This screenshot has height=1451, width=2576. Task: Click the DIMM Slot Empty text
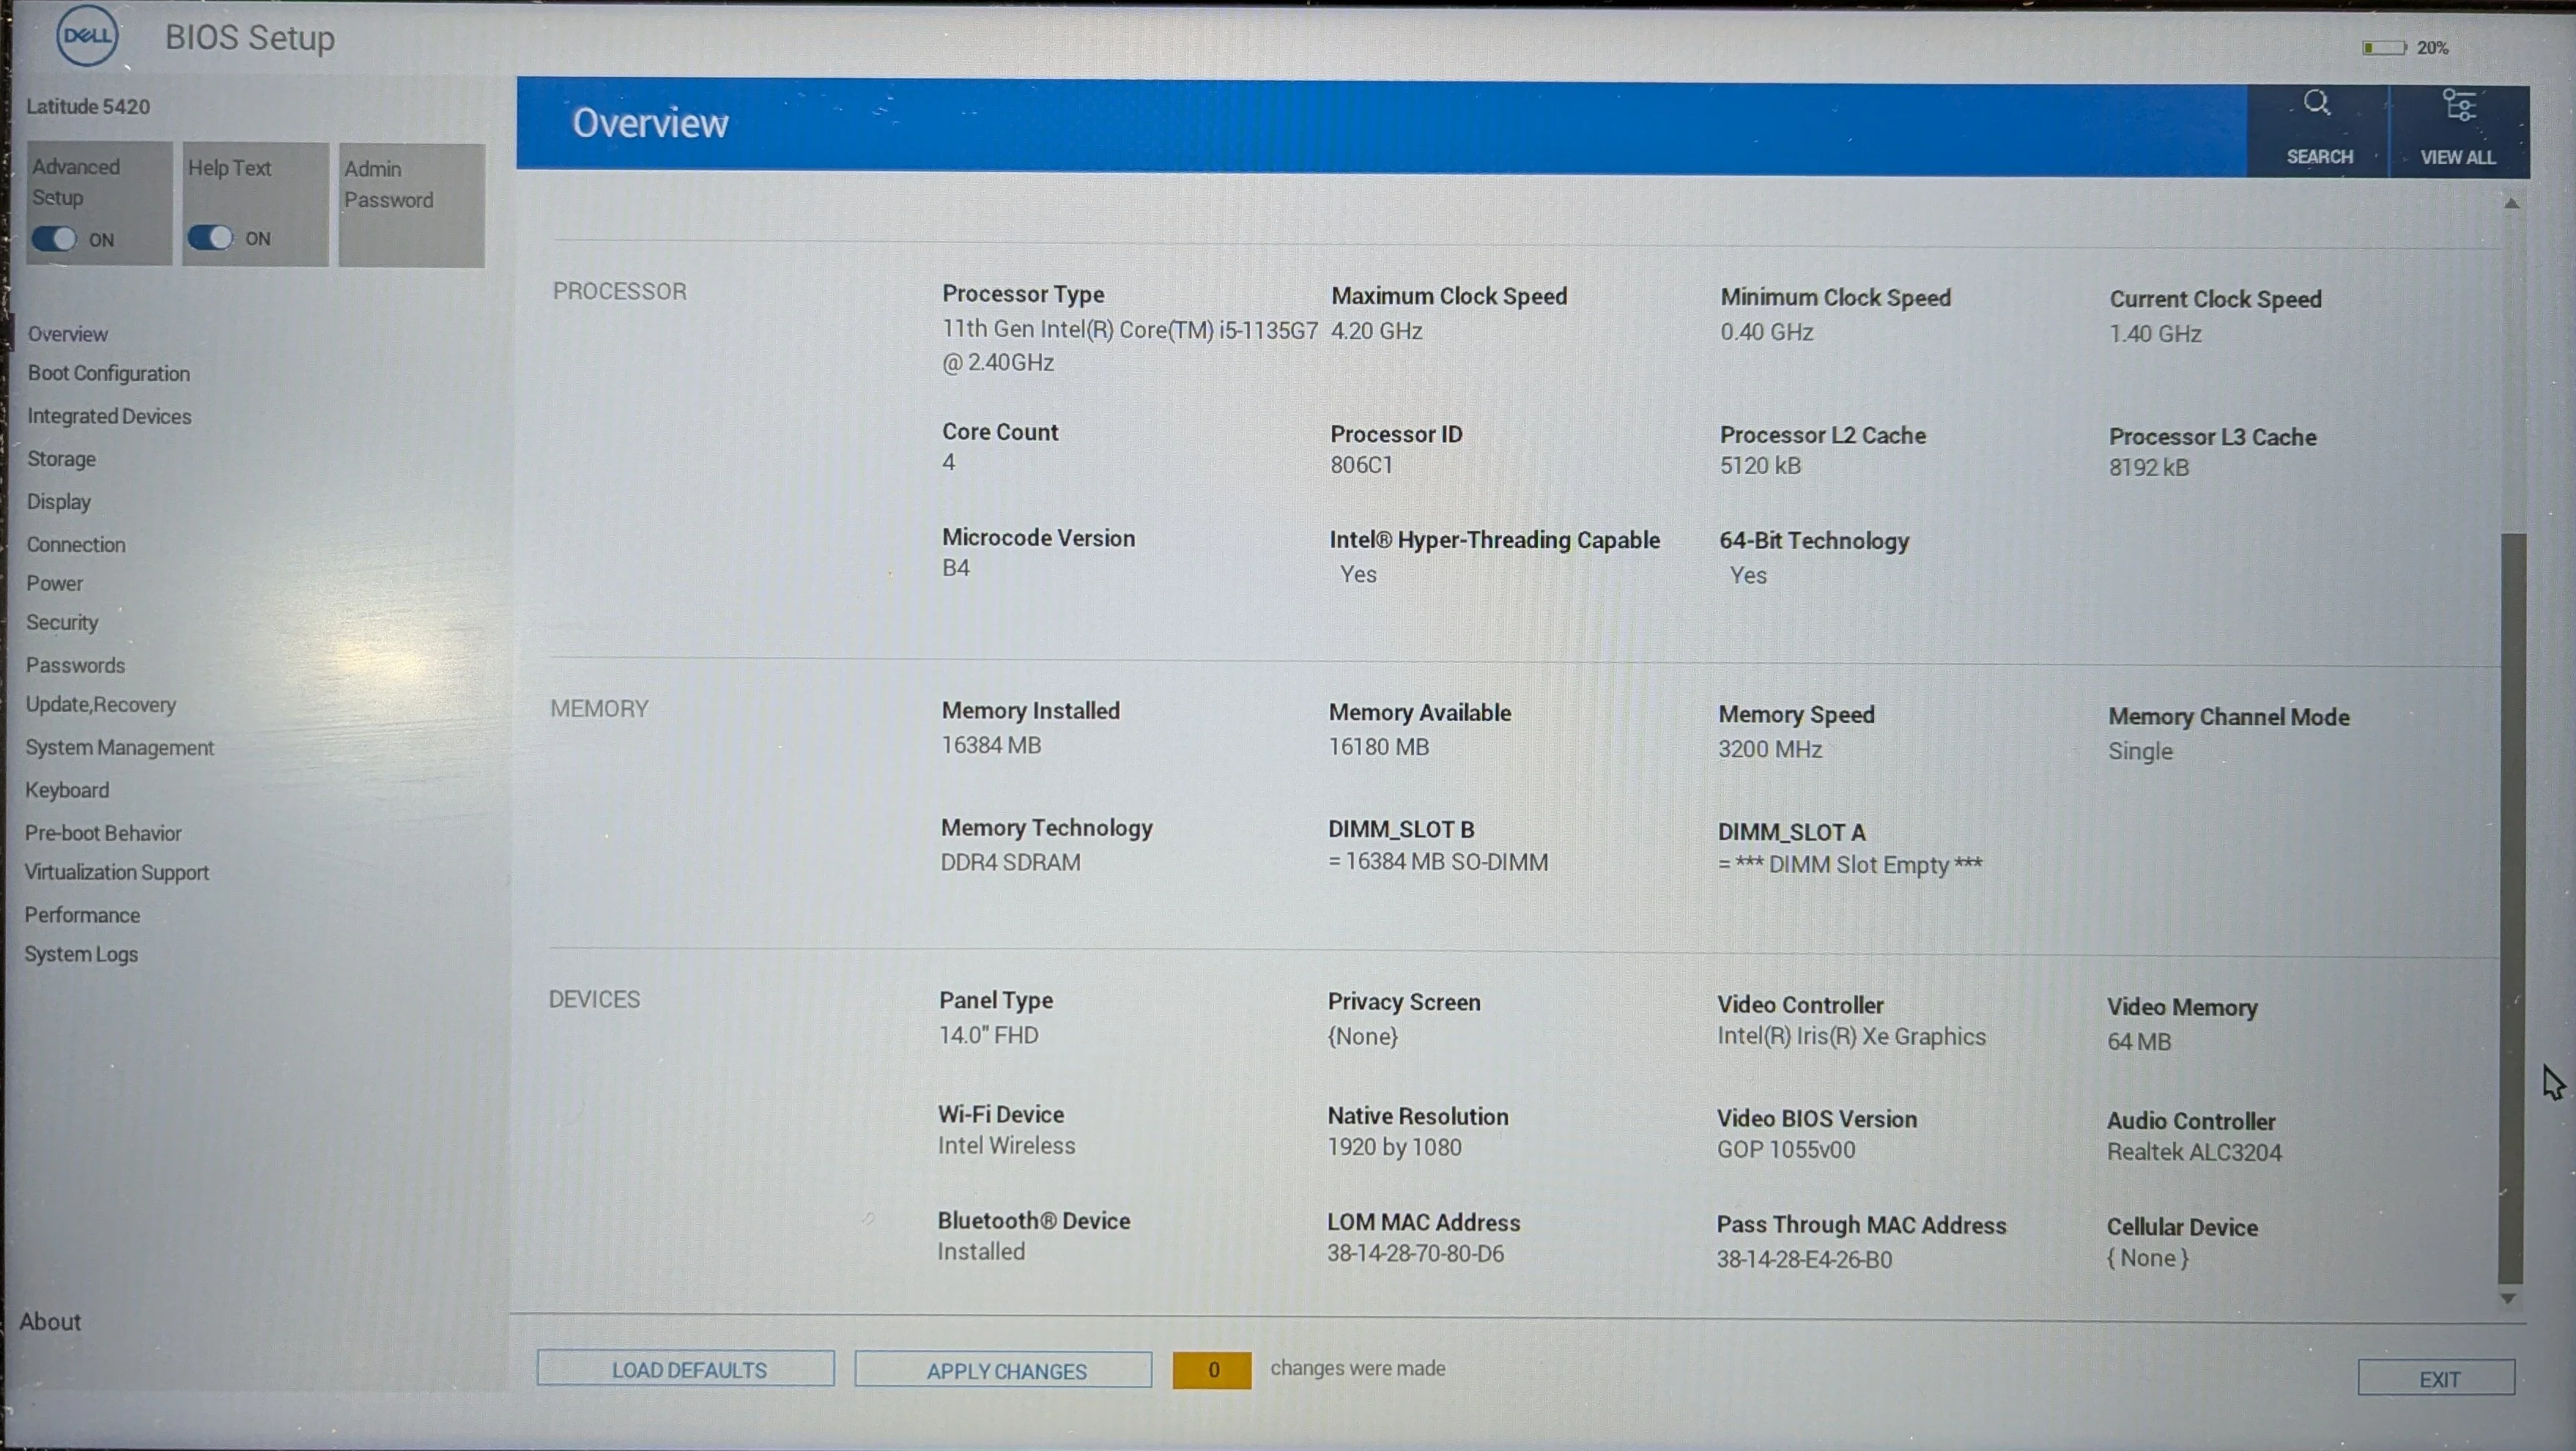pos(1850,865)
